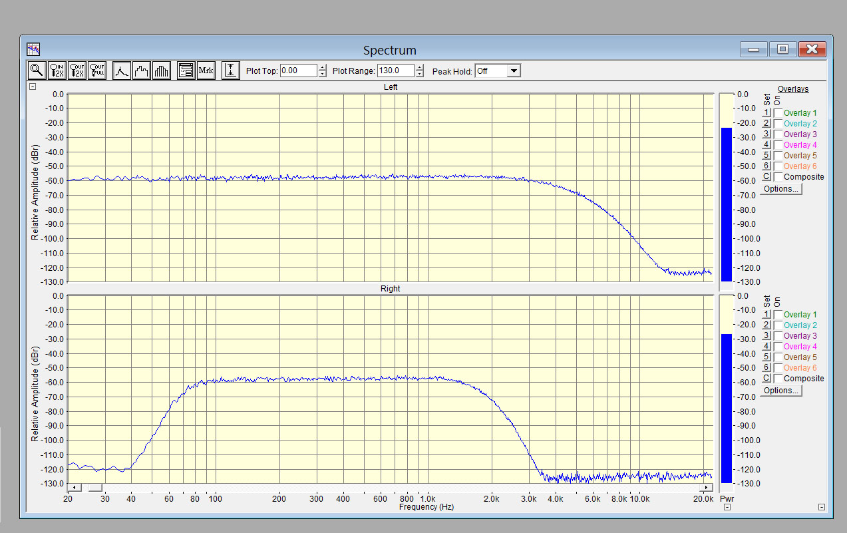Click inside the Plot Range input field
The image size is (847, 533).
(x=395, y=71)
